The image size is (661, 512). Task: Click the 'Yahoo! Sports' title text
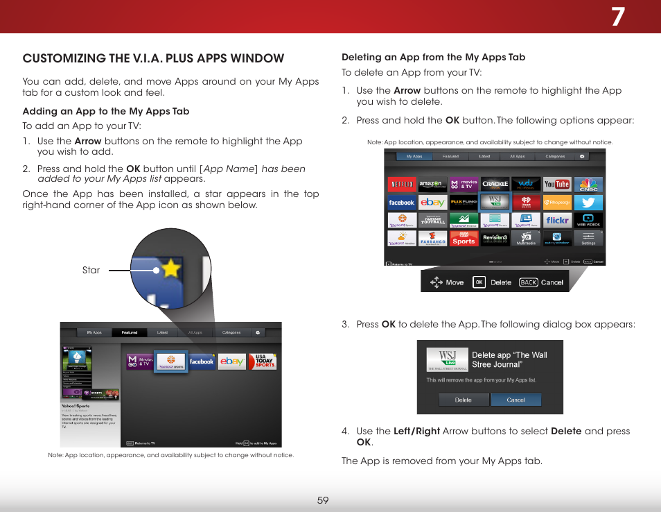[x=76, y=406]
